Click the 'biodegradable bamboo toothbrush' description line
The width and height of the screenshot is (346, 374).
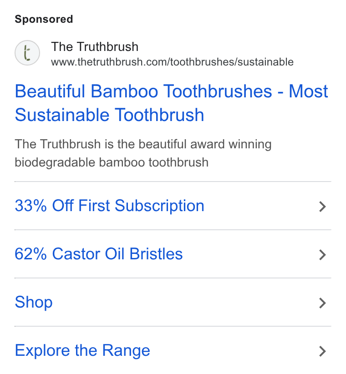coord(112,162)
